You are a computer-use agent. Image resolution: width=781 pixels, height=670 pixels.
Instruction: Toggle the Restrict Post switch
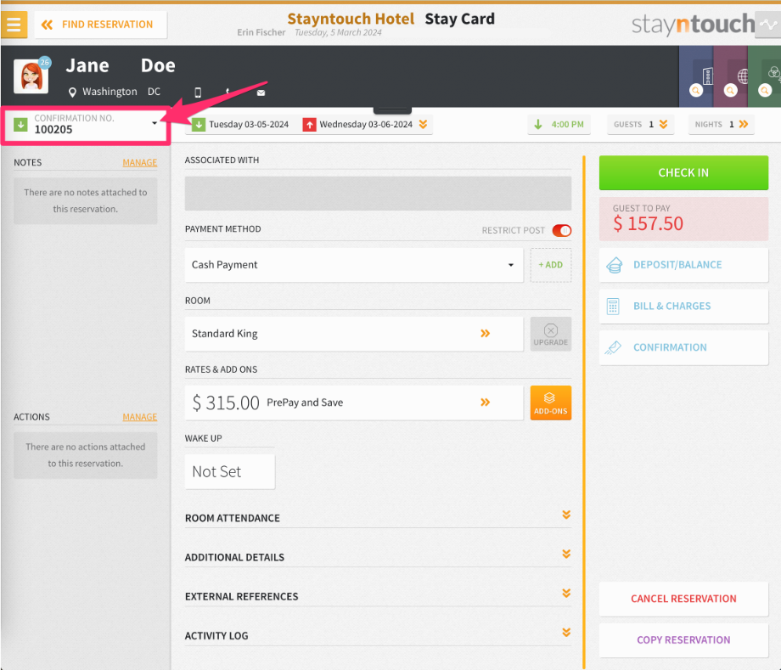[x=561, y=230]
